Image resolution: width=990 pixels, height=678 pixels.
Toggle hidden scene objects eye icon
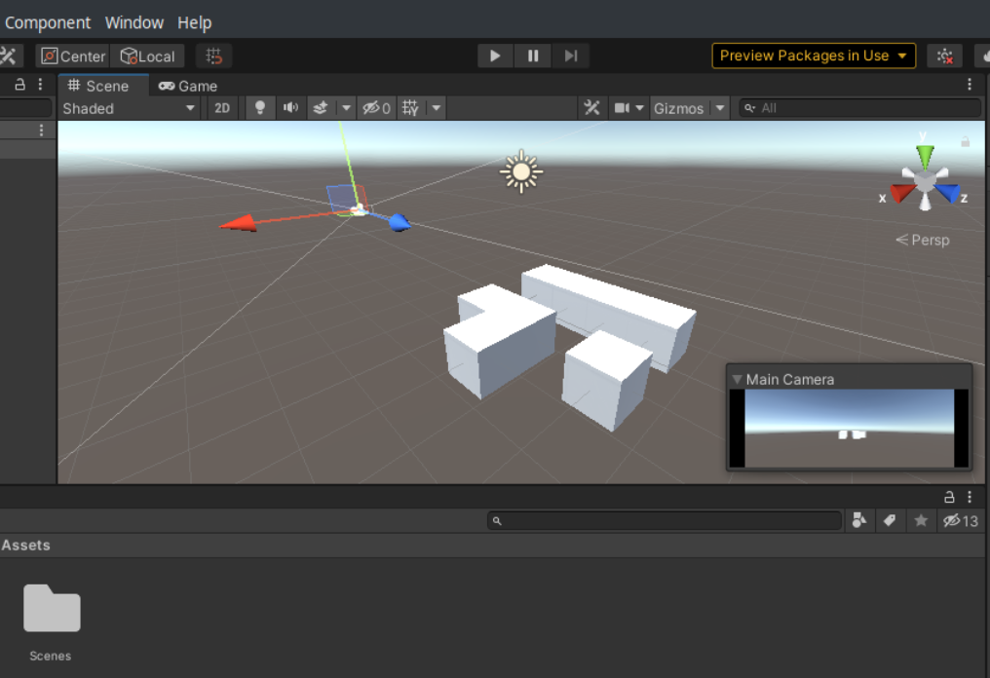[376, 108]
